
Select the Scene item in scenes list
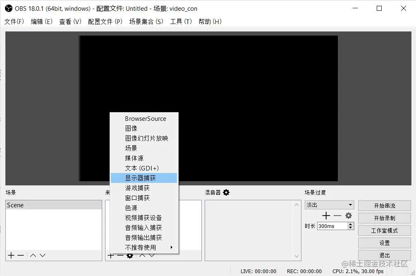coord(54,205)
